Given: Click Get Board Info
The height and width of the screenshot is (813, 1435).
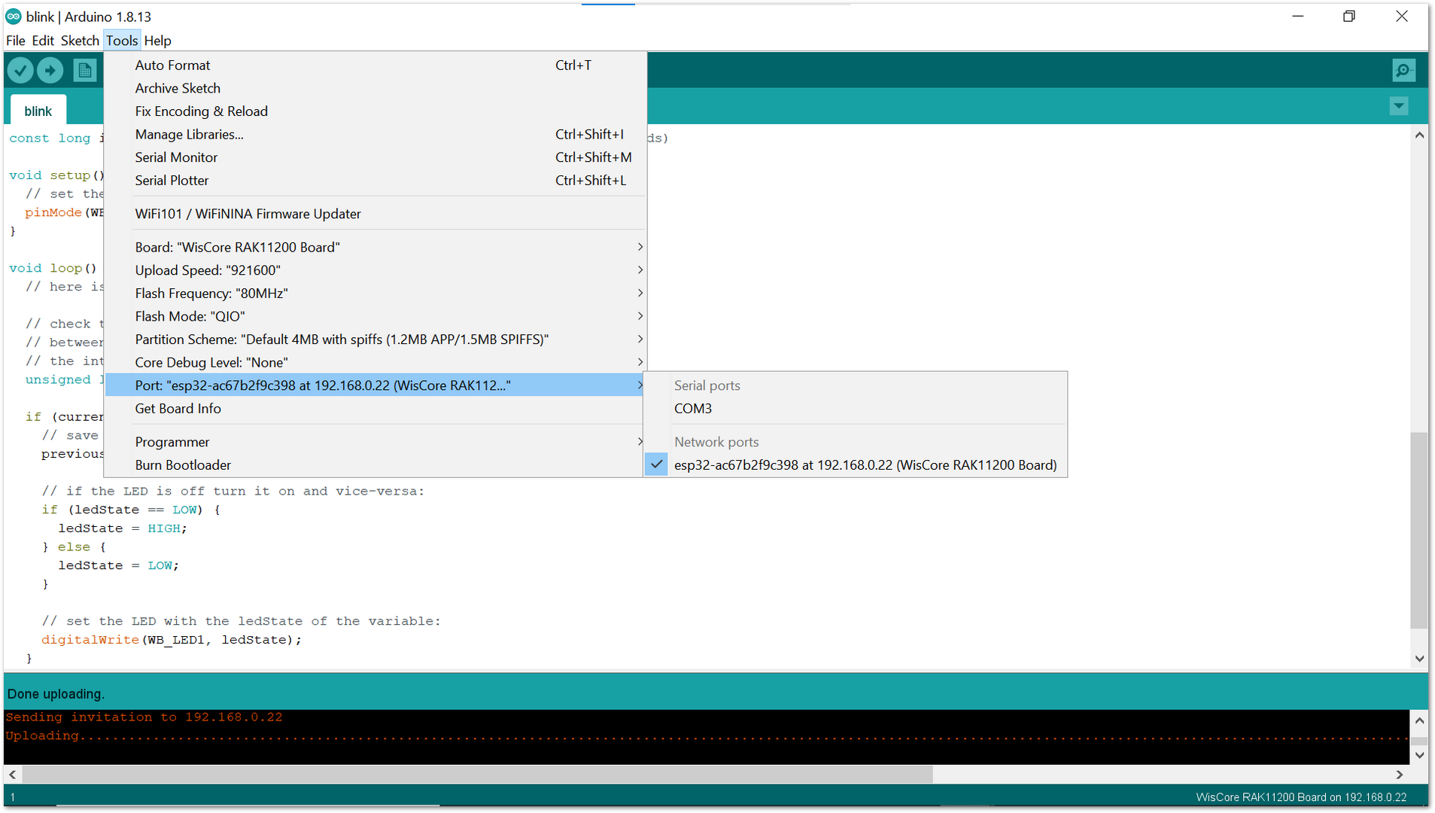Looking at the screenshot, I should click(375, 409).
